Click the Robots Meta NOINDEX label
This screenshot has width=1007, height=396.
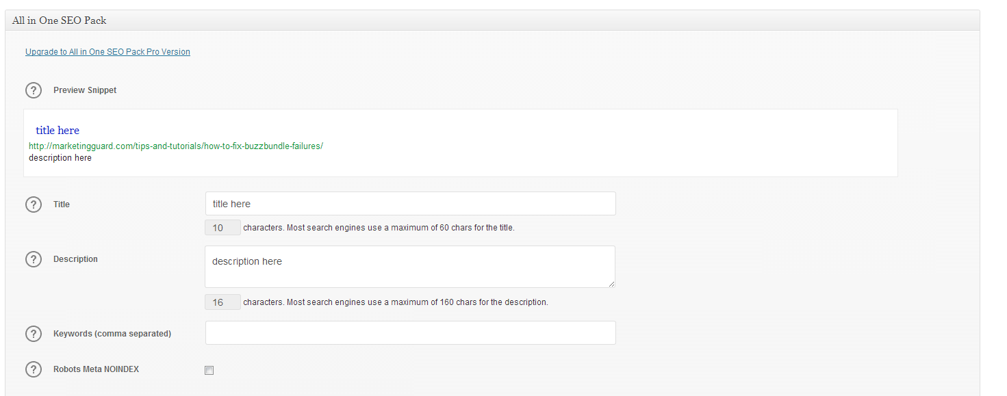(96, 369)
